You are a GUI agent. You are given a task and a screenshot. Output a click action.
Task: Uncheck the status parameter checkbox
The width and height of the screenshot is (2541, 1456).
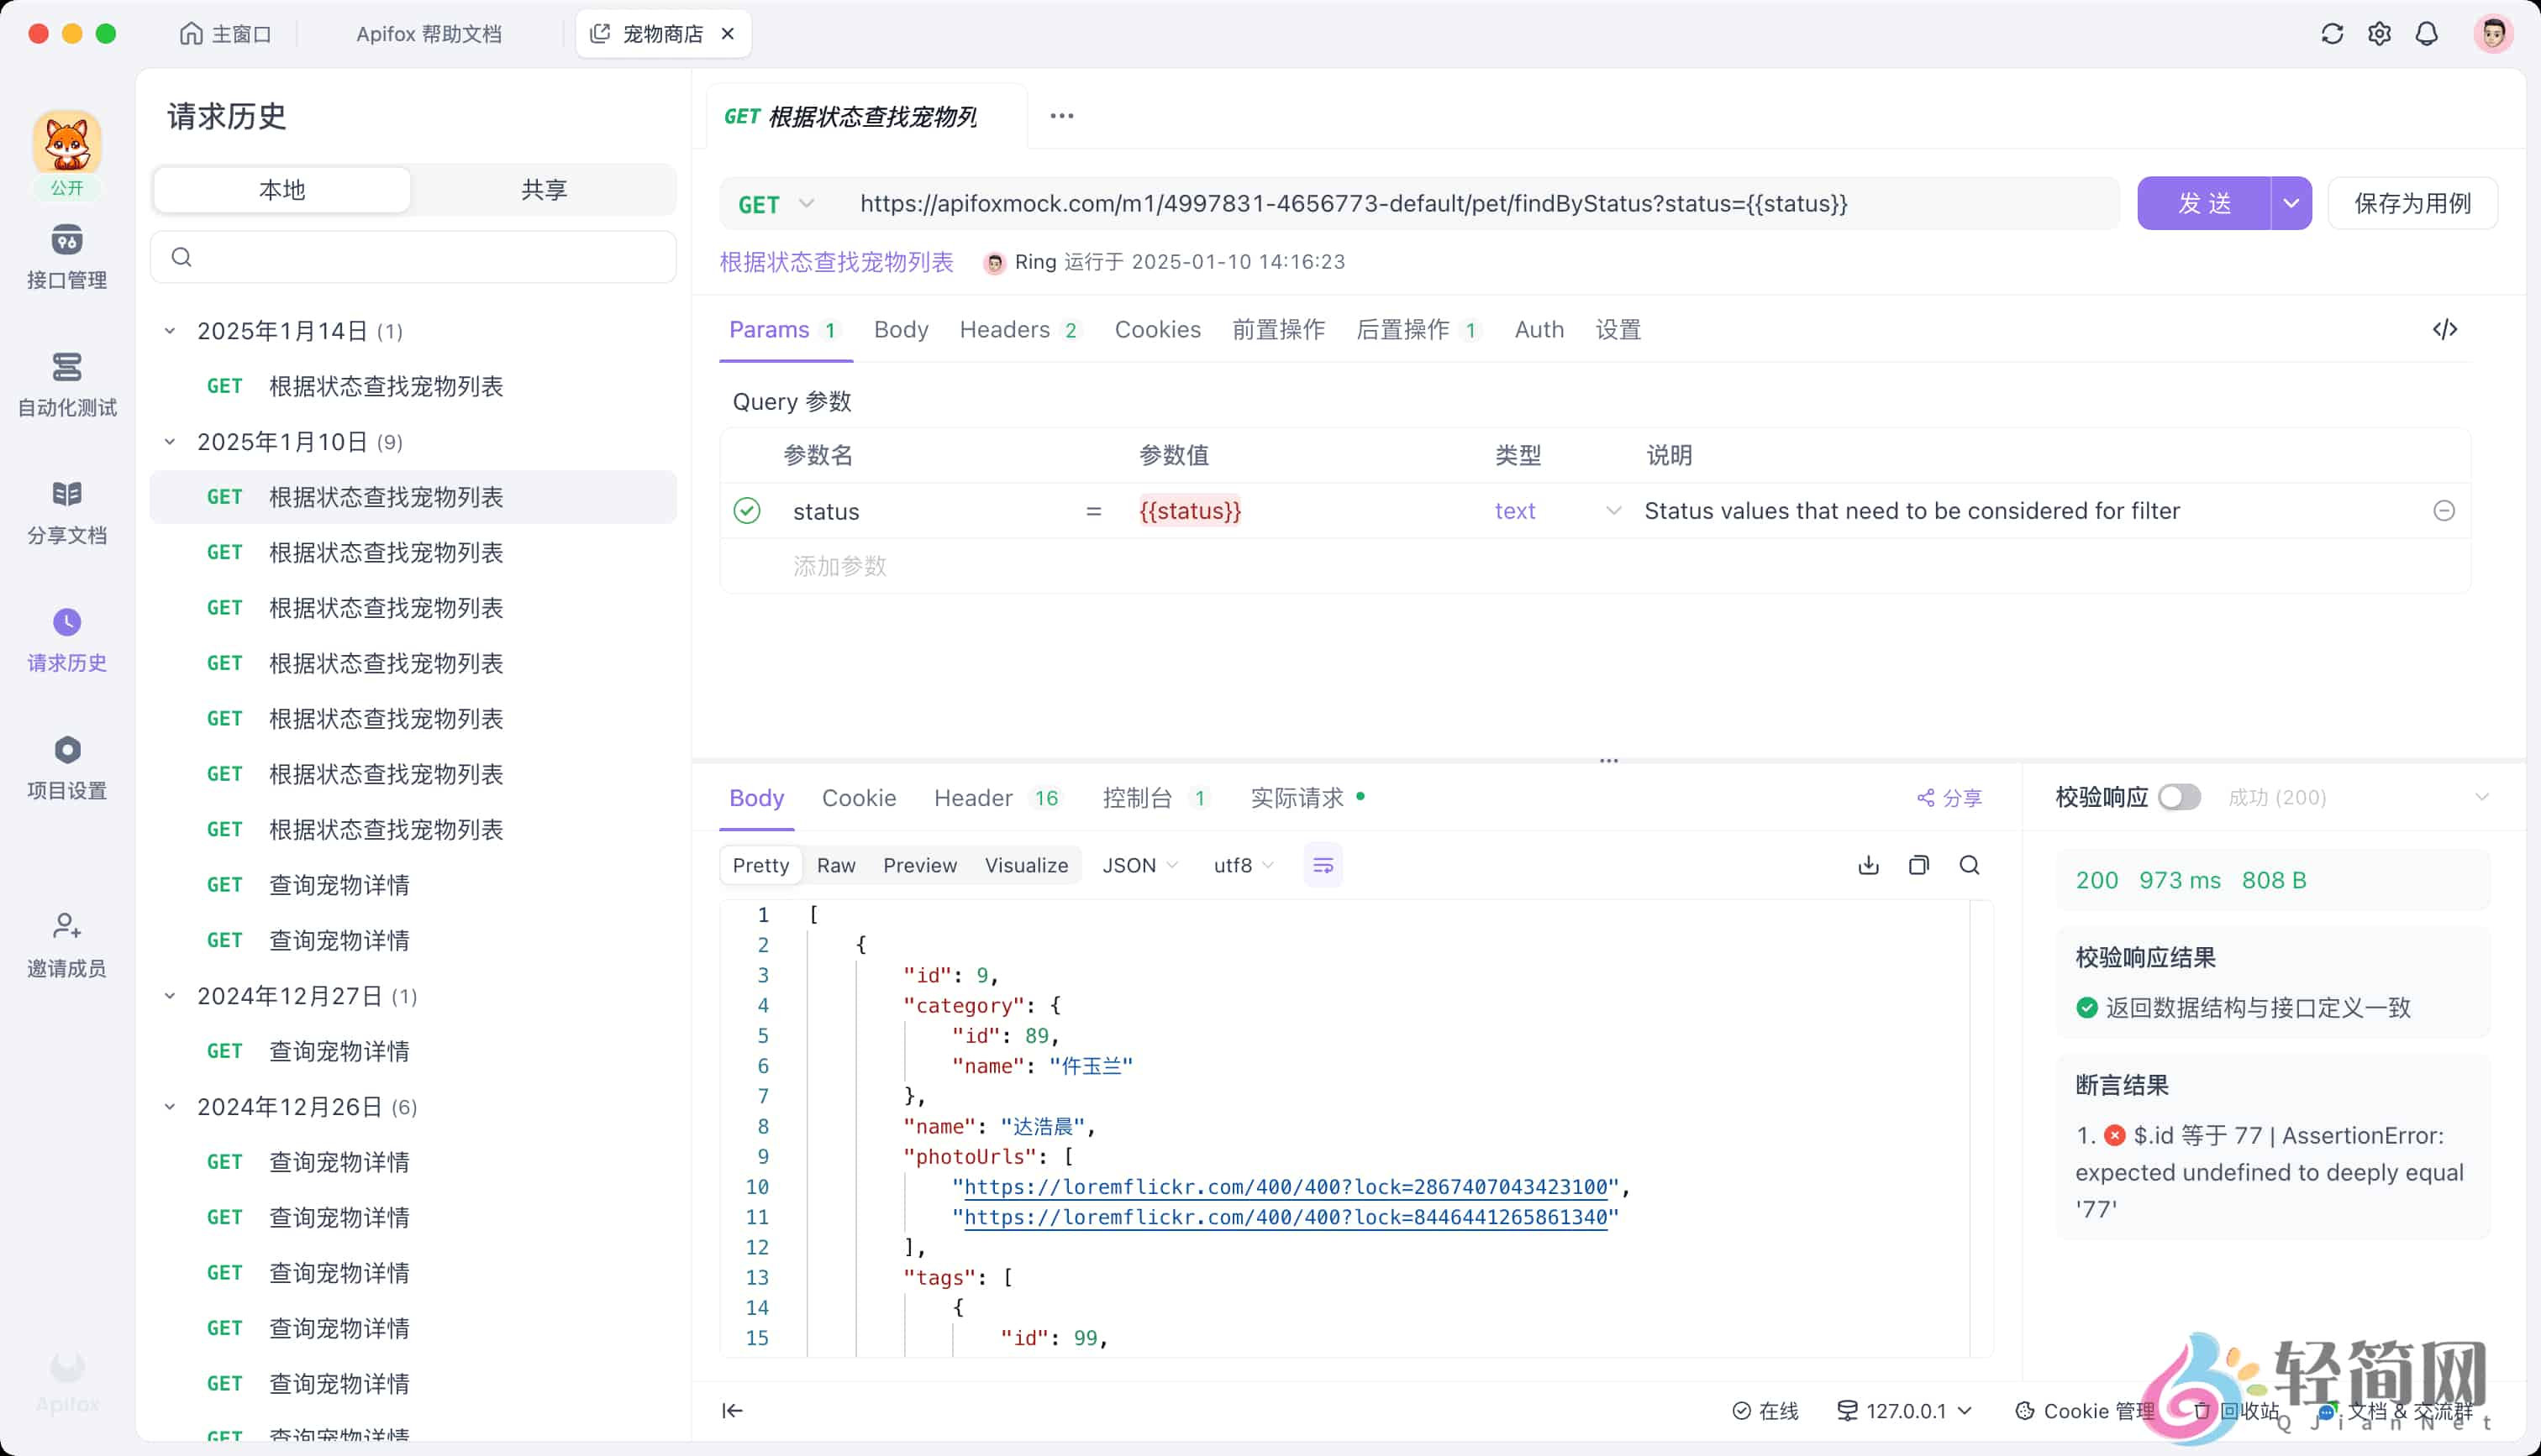(746, 511)
